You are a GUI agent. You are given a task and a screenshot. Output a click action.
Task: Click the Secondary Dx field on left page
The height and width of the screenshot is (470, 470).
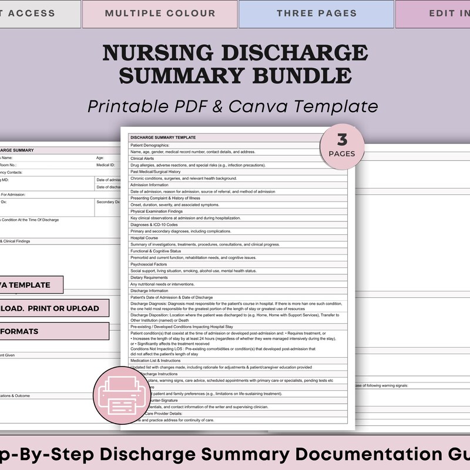coord(108,207)
